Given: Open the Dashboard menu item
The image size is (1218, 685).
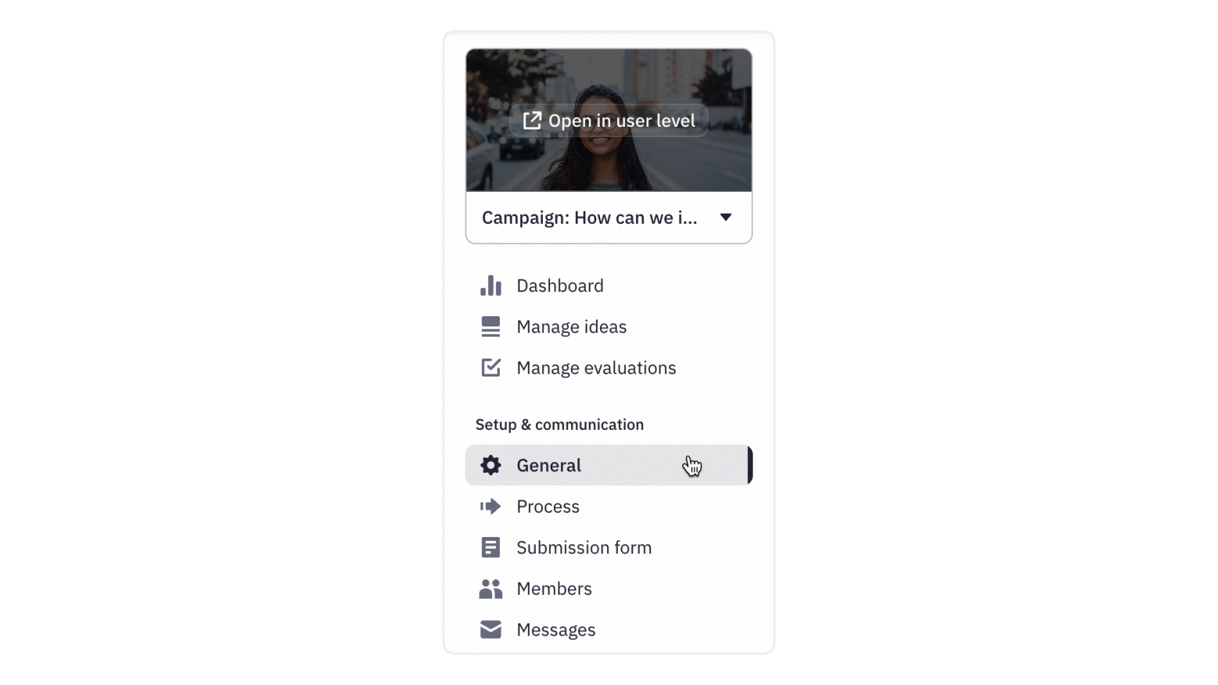Looking at the screenshot, I should coord(609,286).
